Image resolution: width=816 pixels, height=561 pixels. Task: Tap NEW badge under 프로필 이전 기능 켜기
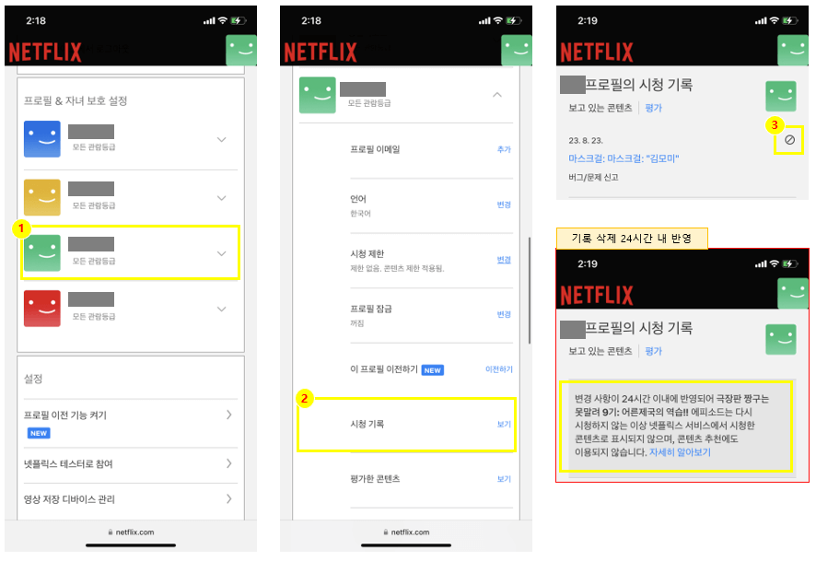pos(39,433)
